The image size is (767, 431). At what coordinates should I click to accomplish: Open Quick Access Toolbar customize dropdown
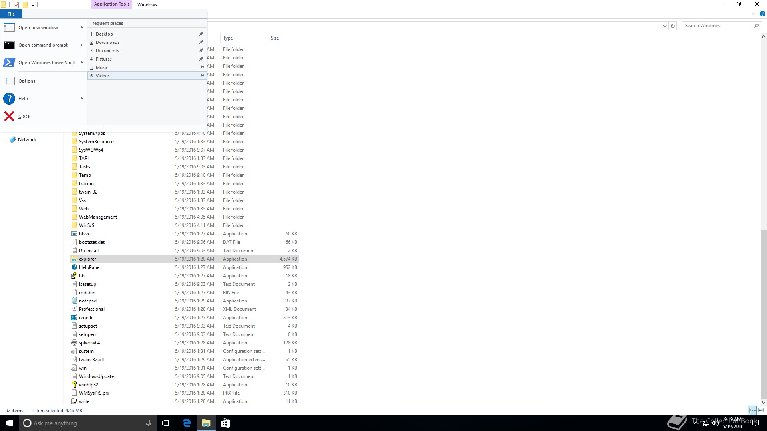click(x=33, y=5)
